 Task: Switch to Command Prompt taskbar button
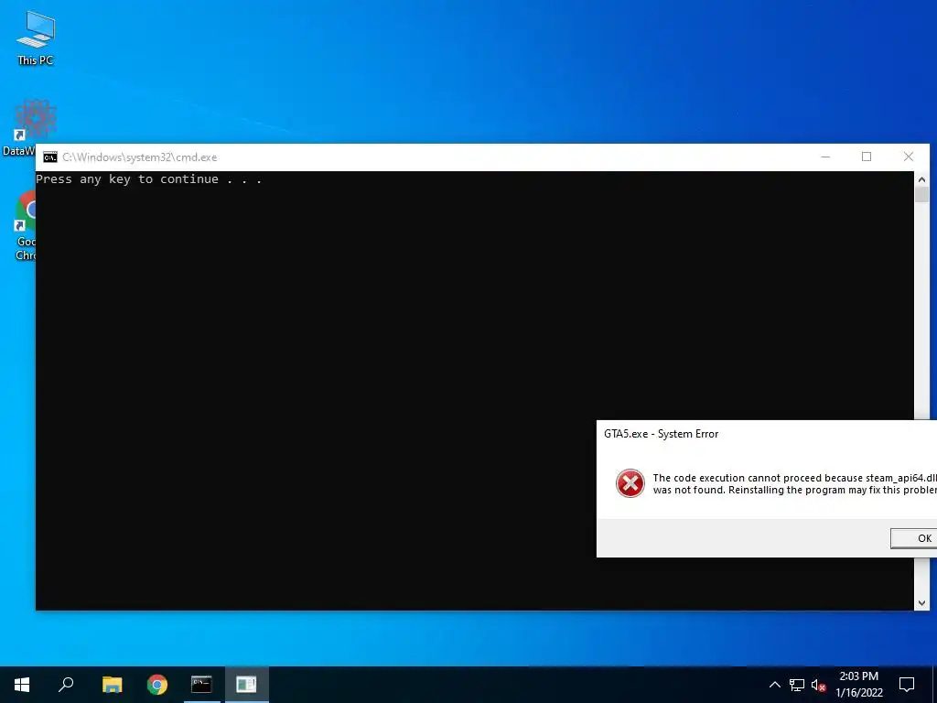(x=201, y=685)
